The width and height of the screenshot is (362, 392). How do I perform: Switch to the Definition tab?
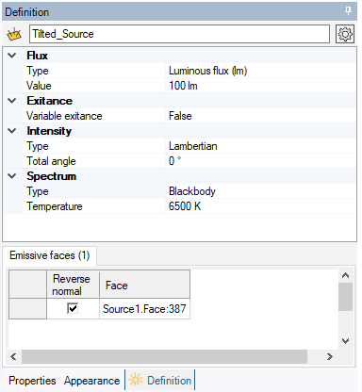[160, 381]
